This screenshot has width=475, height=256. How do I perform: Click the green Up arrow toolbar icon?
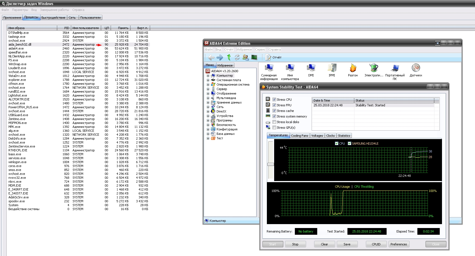[x=229, y=57]
